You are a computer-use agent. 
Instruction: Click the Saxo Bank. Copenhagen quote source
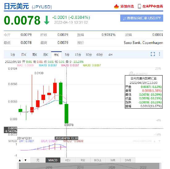point(143,43)
